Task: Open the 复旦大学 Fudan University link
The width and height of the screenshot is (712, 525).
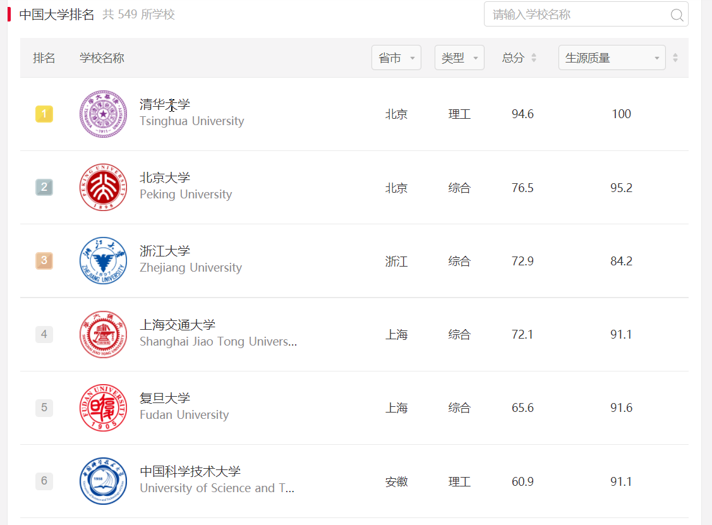Action: pos(165,398)
